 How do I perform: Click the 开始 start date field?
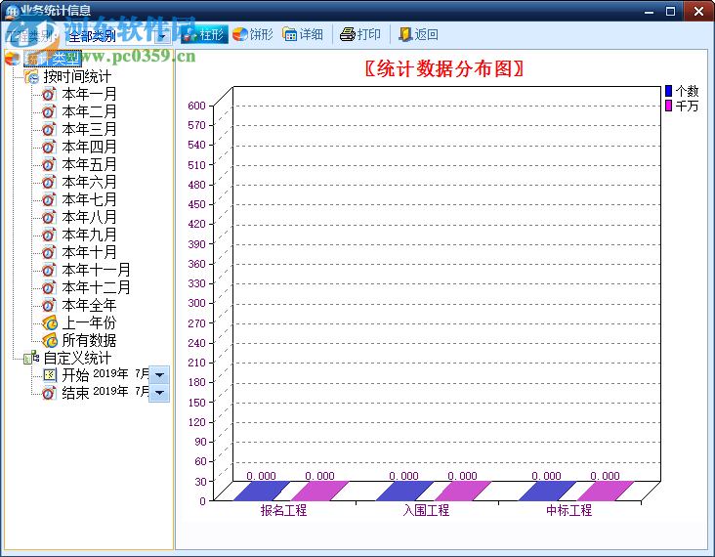(121, 374)
